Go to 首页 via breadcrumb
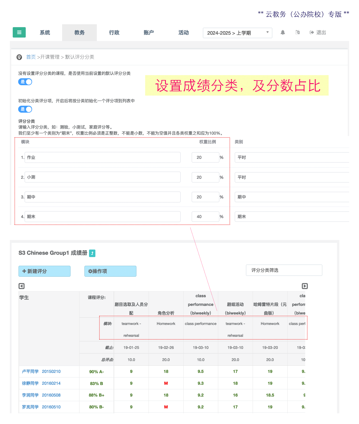 click(x=31, y=57)
